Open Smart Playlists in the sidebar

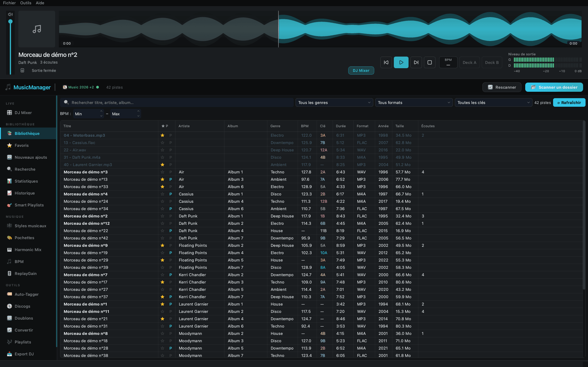(28, 205)
